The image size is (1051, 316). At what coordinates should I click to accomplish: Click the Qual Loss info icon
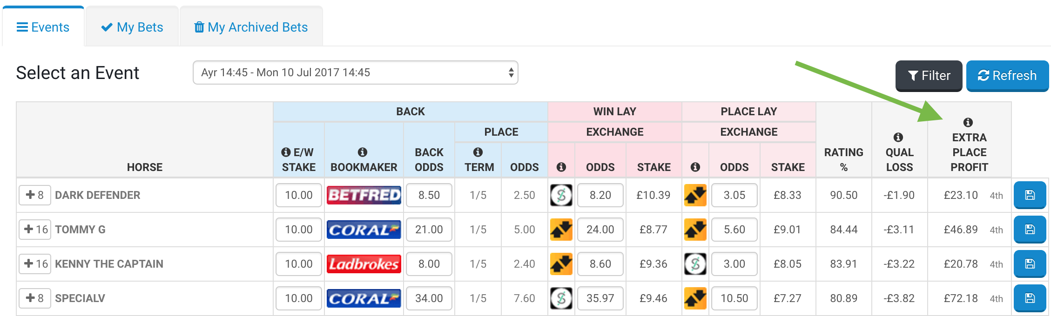[898, 137]
